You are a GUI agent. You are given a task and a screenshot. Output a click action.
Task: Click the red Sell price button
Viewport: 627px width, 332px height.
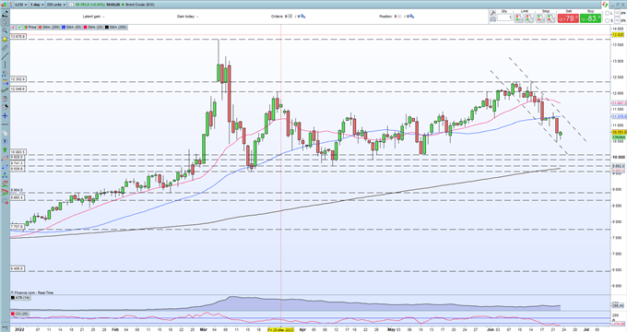(568, 18)
